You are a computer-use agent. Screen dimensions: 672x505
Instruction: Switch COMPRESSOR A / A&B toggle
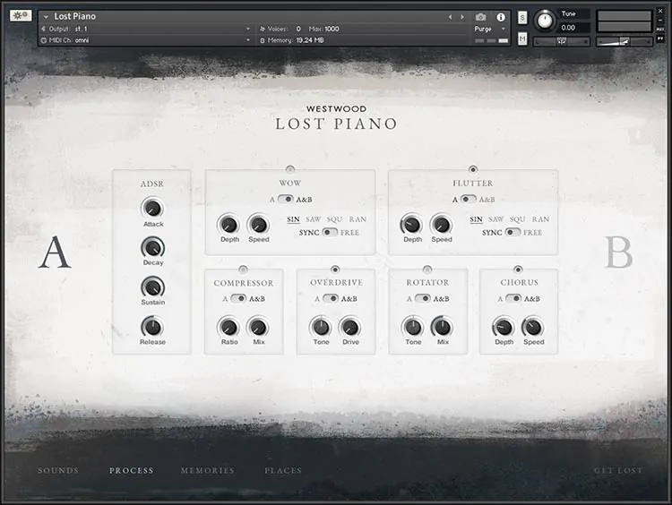point(238,298)
